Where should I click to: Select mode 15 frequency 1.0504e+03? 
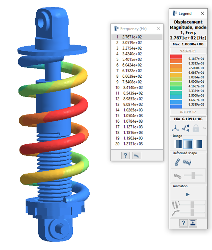tap(137, 115)
